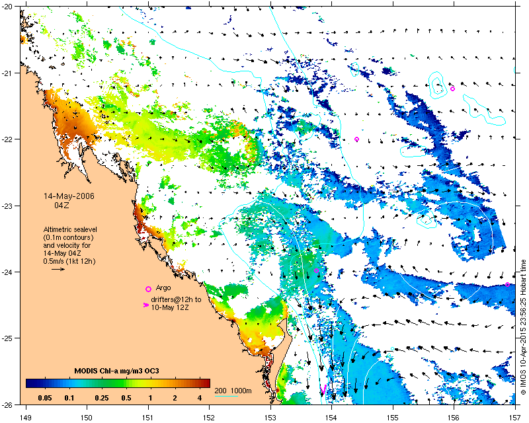529x423 pixels.
Task: Click the -24 latitude axis label
Action: tap(7, 272)
